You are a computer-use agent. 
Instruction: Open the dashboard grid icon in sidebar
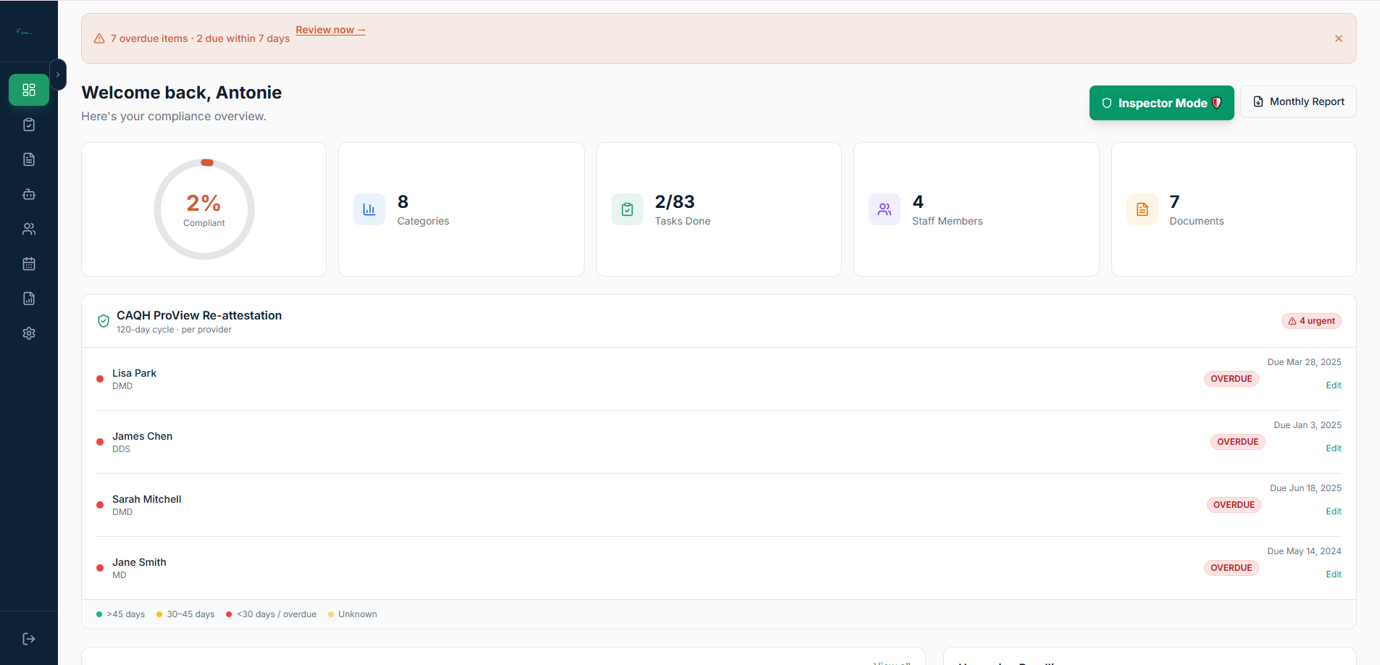coord(29,90)
